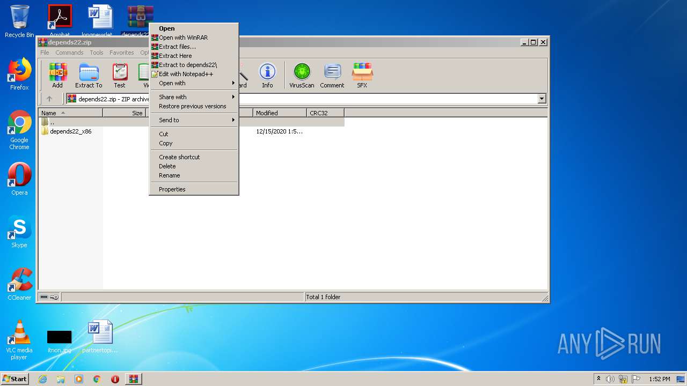Click the Action Center flag tray icon
This screenshot has width=687, height=386.
click(635, 379)
